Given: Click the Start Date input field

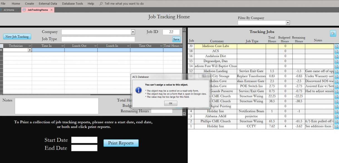Looking at the screenshot, I should coord(84,140).
